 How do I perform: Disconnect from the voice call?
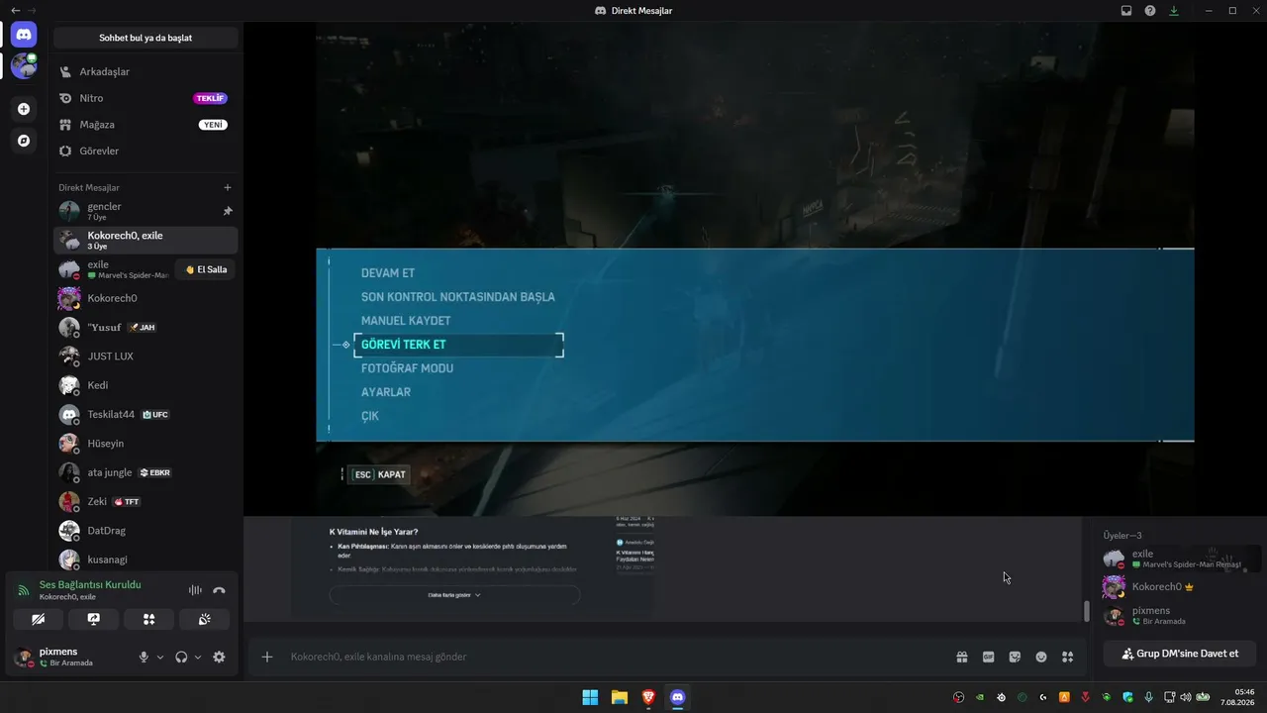click(x=219, y=590)
